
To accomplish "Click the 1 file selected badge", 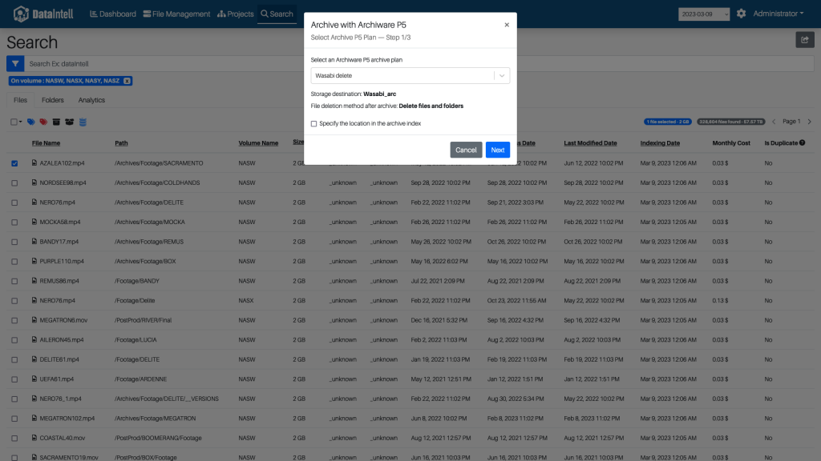I will coord(668,122).
